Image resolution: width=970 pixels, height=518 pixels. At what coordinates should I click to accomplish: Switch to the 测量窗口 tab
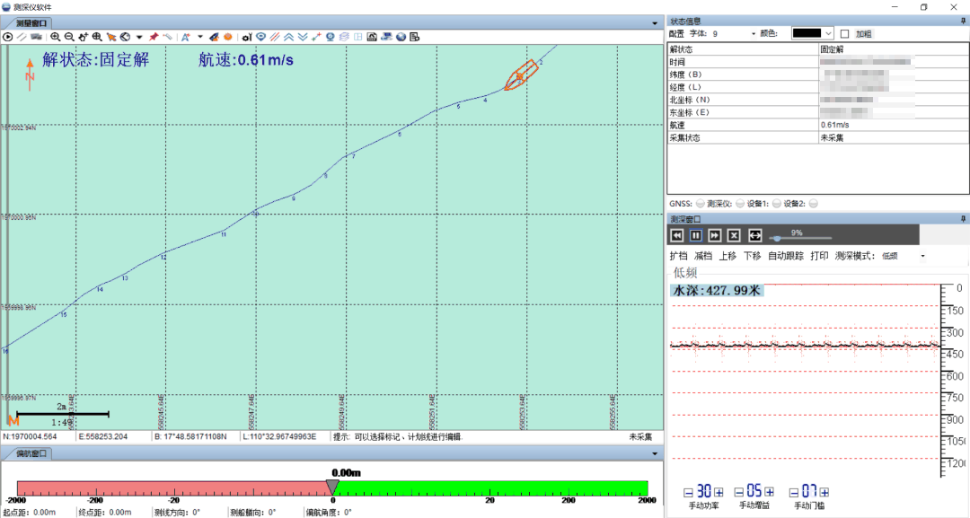(29, 22)
